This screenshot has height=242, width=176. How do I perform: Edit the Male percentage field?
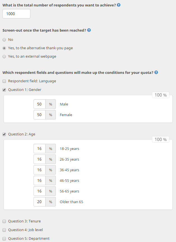click(39, 104)
